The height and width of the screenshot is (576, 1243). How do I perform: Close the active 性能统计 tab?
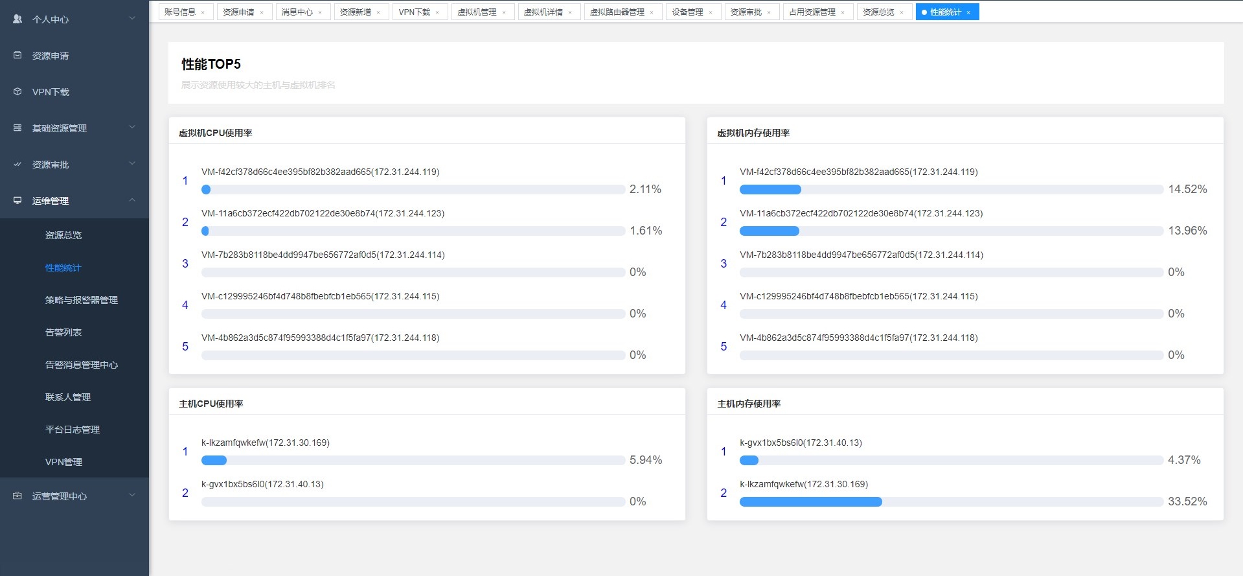pyautogui.click(x=968, y=12)
